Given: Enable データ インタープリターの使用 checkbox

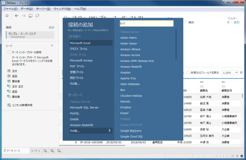Looking at the screenshot, I should [9, 52].
